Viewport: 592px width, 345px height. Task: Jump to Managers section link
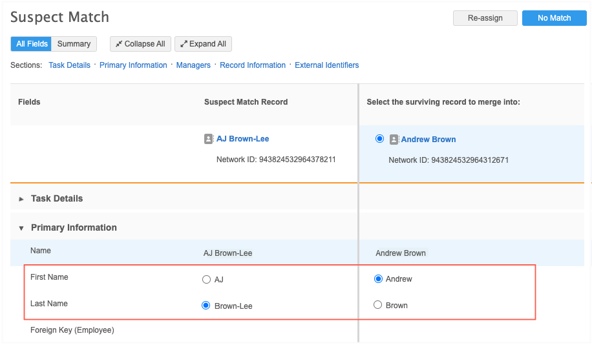pyautogui.click(x=193, y=65)
